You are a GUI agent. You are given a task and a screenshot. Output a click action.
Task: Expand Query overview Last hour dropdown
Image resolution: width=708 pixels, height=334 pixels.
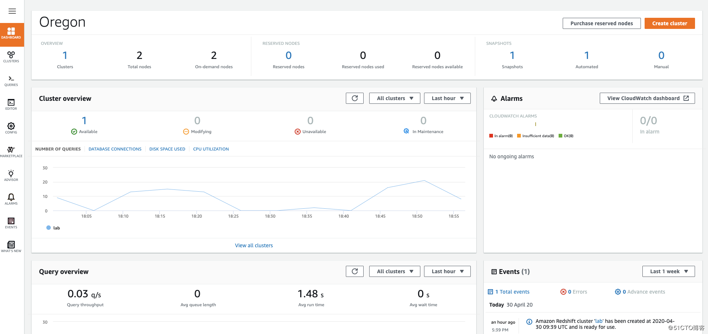point(447,271)
